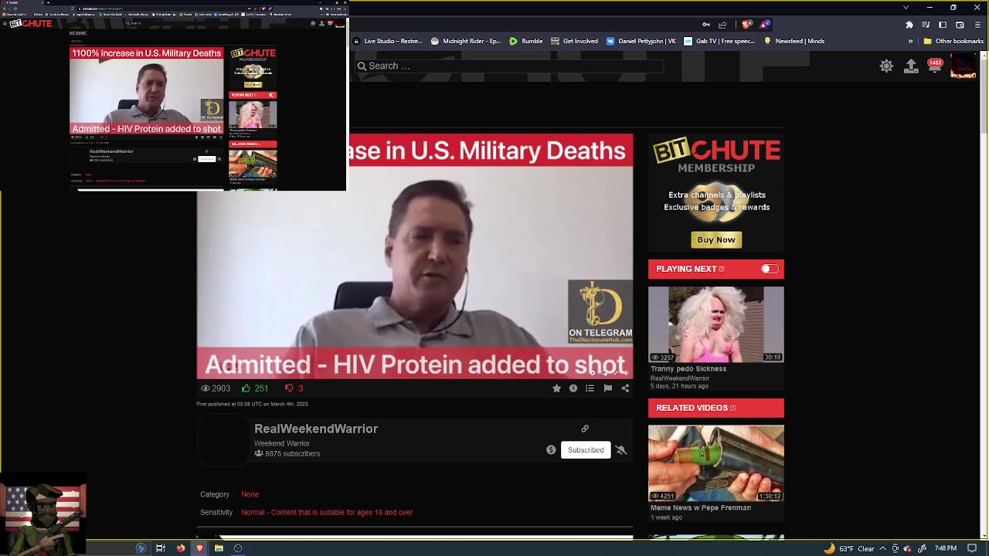Click Playing Next help question icon
The width and height of the screenshot is (989, 556).
tap(722, 269)
